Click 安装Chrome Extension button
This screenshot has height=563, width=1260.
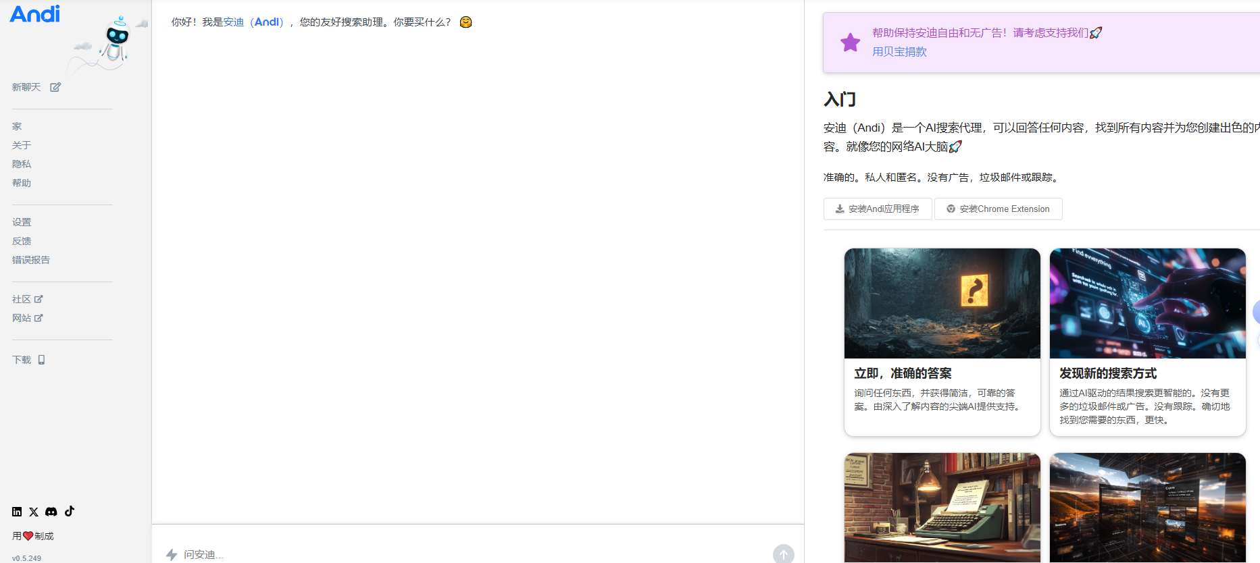point(998,209)
